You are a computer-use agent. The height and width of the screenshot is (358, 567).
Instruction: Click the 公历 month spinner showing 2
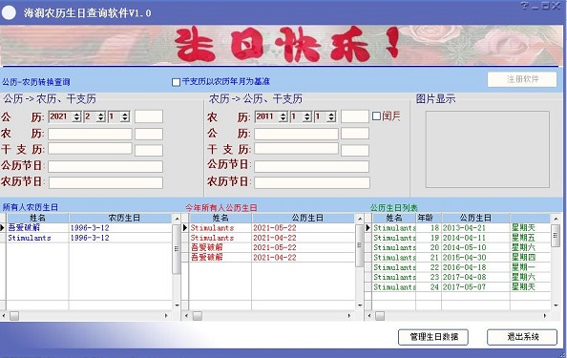point(94,116)
